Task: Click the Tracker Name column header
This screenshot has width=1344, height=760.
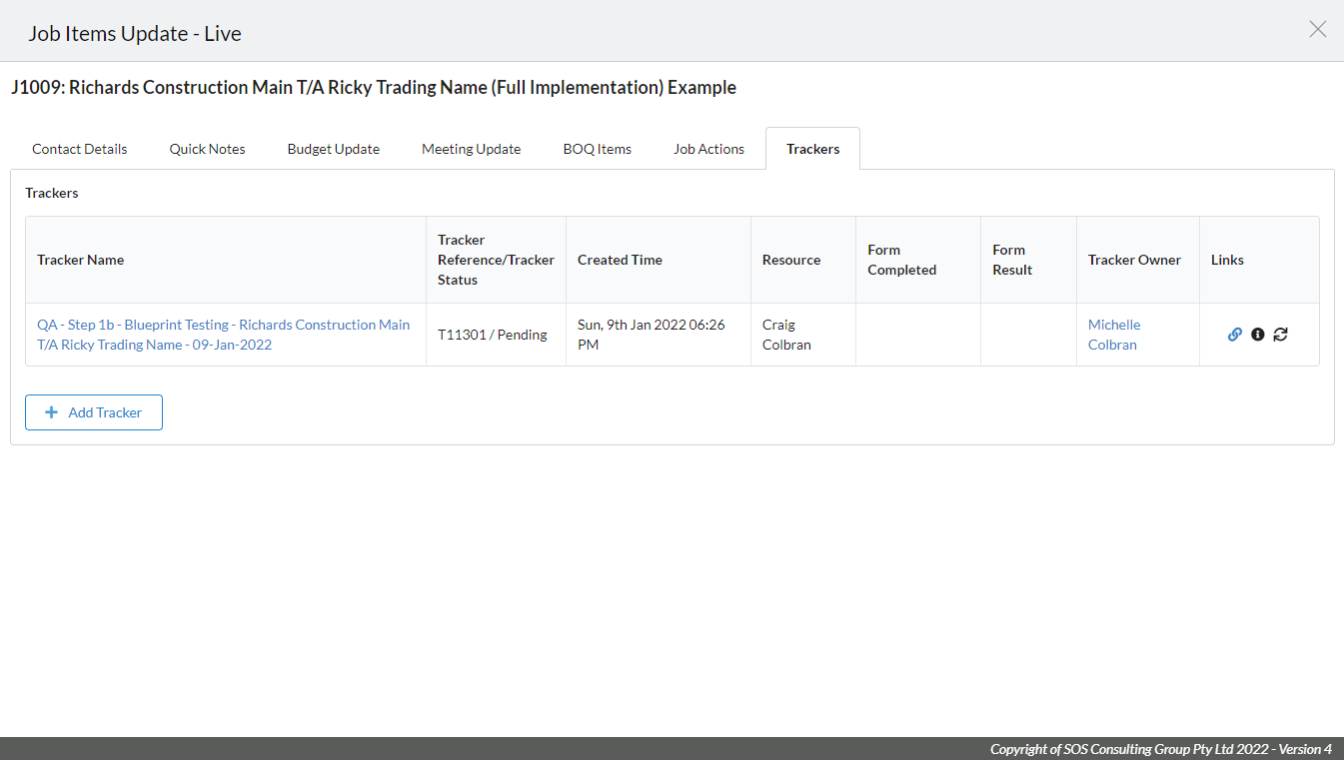Action: 81,260
